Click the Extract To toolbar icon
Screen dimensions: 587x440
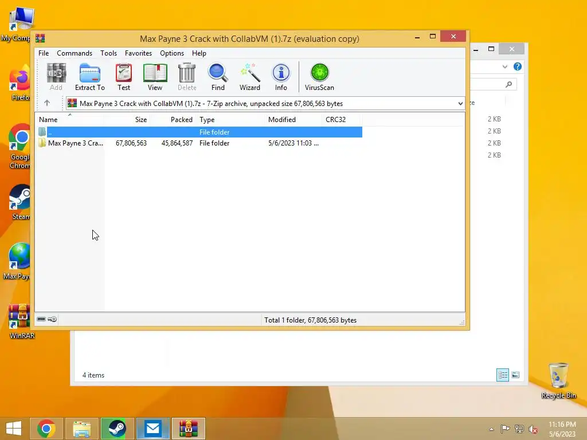(x=90, y=77)
